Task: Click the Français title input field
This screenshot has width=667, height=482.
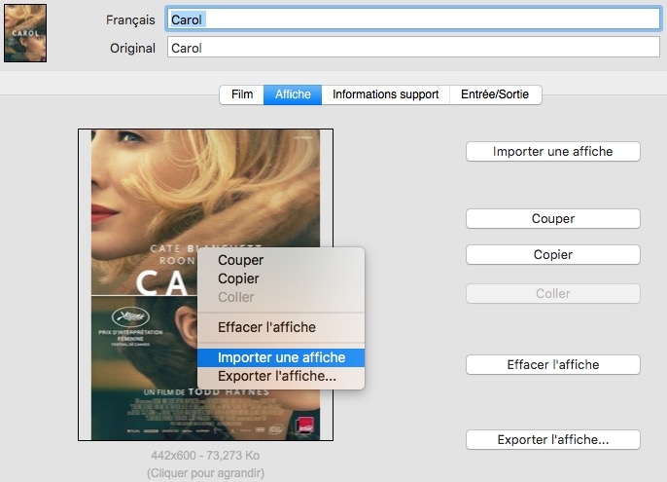Action: click(413, 19)
